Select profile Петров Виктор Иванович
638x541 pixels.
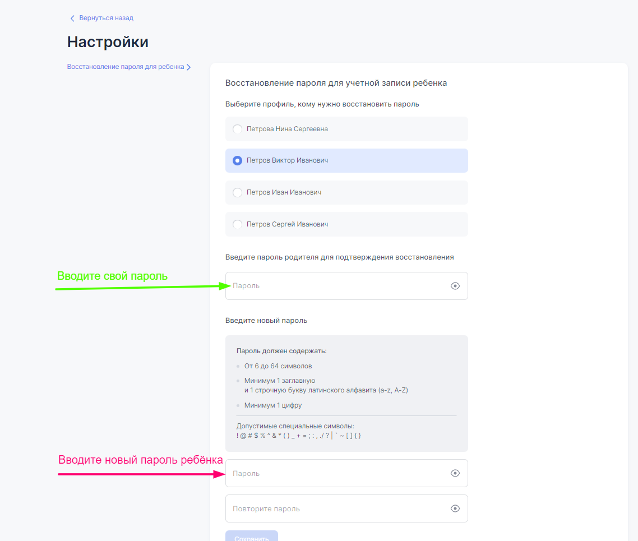(x=237, y=161)
